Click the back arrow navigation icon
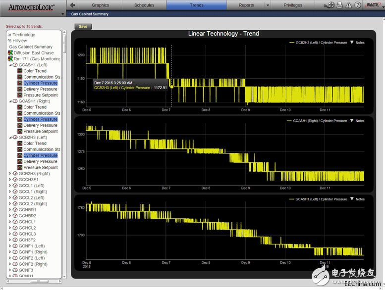Viewport: 385px width, 290px height. (73, 5)
